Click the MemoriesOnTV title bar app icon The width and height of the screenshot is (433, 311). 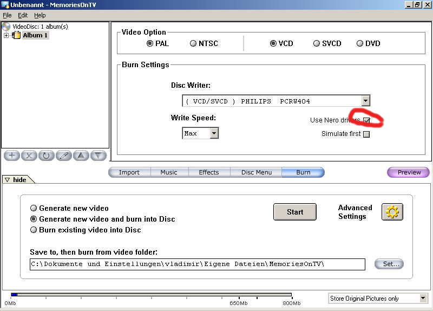click(x=5, y=5)
